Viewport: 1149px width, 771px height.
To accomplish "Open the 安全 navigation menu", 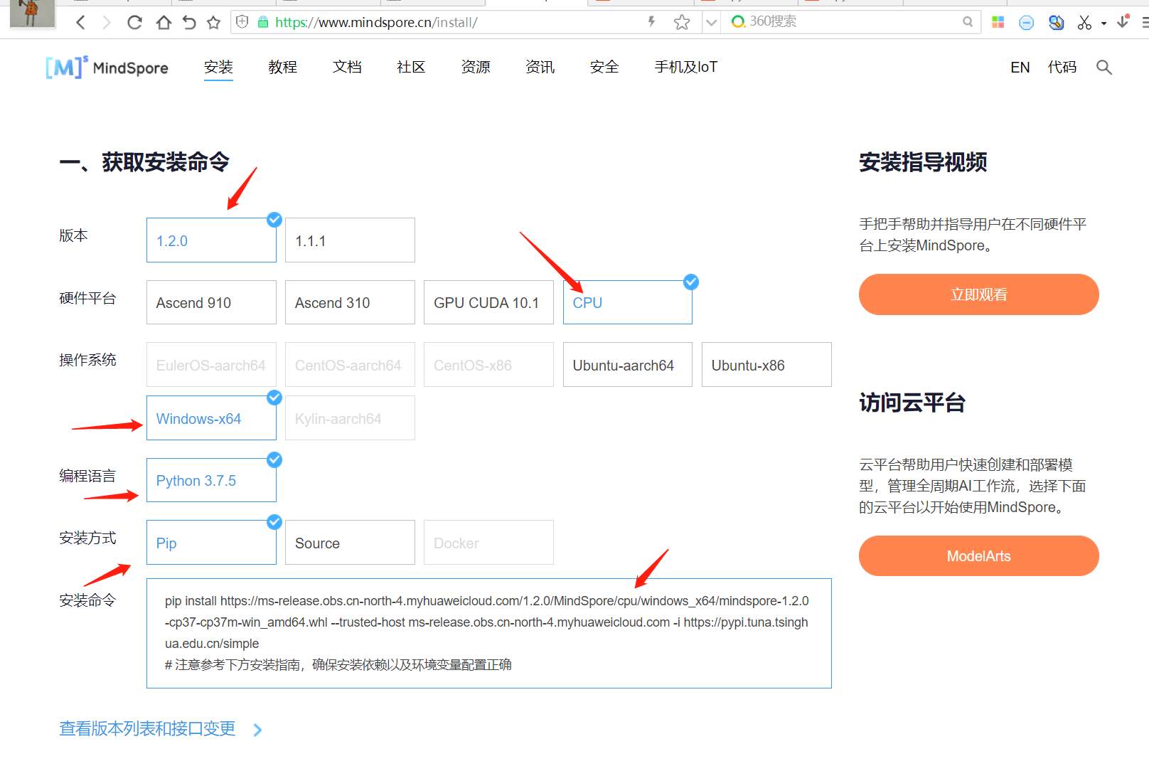I will point(604,67).
